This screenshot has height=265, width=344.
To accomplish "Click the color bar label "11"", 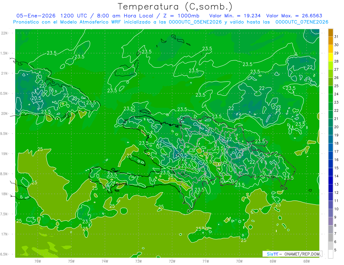I will pyautogui.click(x=337, y=201).
